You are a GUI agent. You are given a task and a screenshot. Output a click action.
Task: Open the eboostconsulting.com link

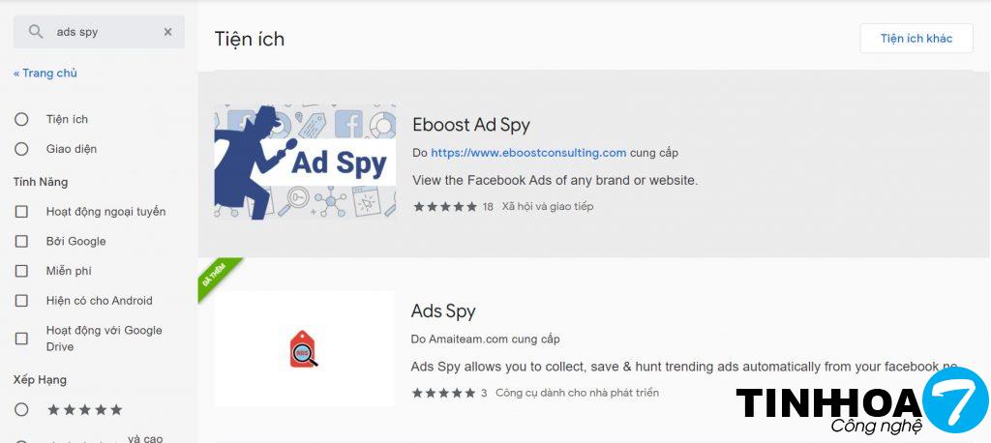click(x=528, y=153)
